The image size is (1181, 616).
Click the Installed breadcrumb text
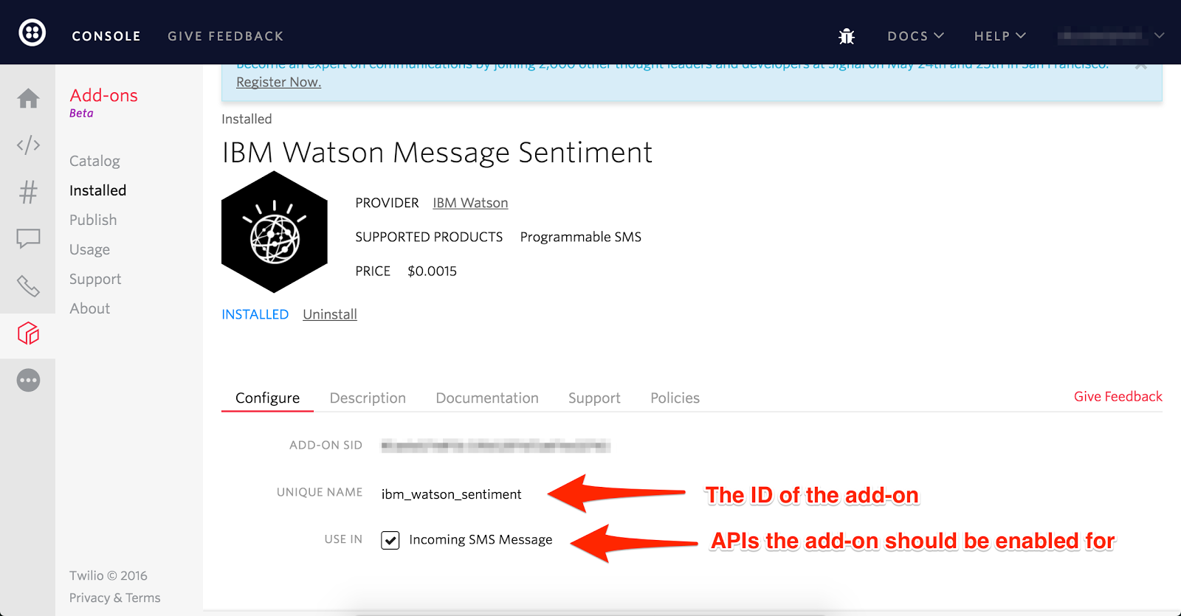247,119
